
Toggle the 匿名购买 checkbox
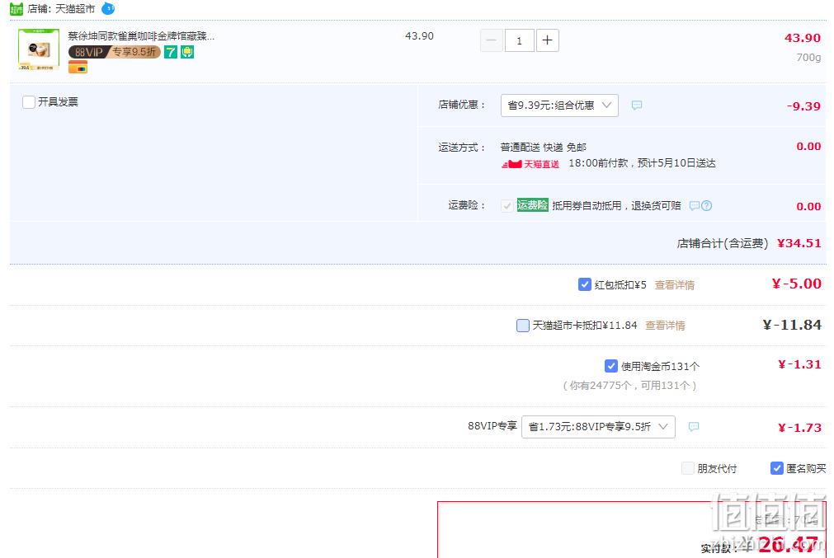point(777,468)
